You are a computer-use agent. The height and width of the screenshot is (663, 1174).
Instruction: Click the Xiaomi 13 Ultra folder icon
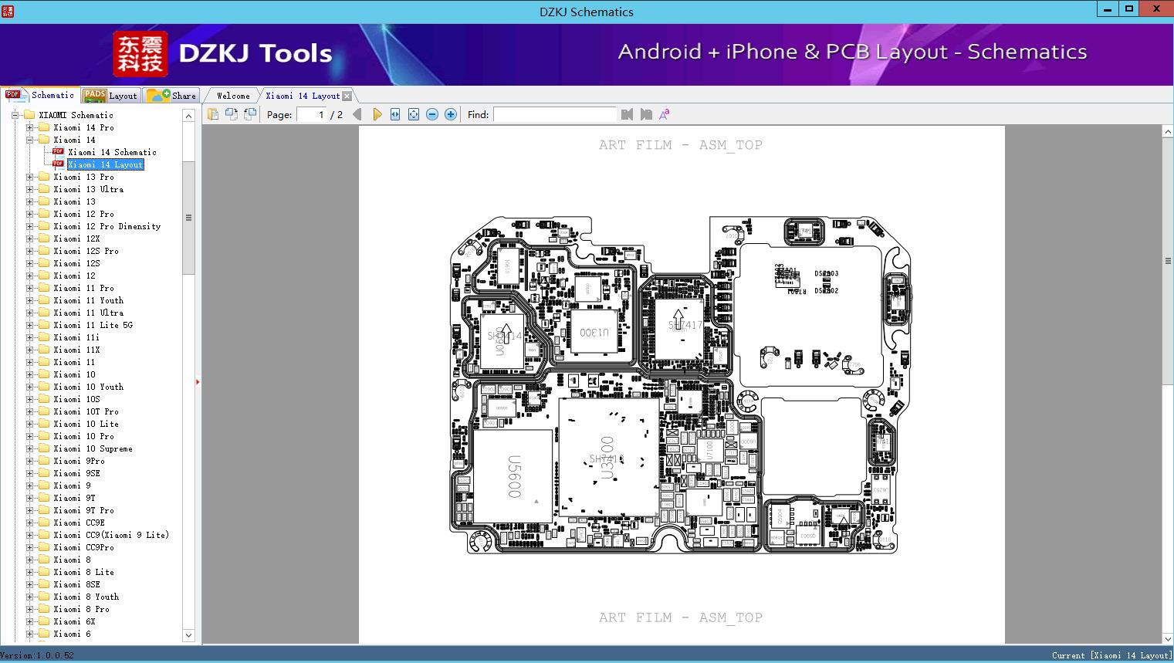point(44,189)
